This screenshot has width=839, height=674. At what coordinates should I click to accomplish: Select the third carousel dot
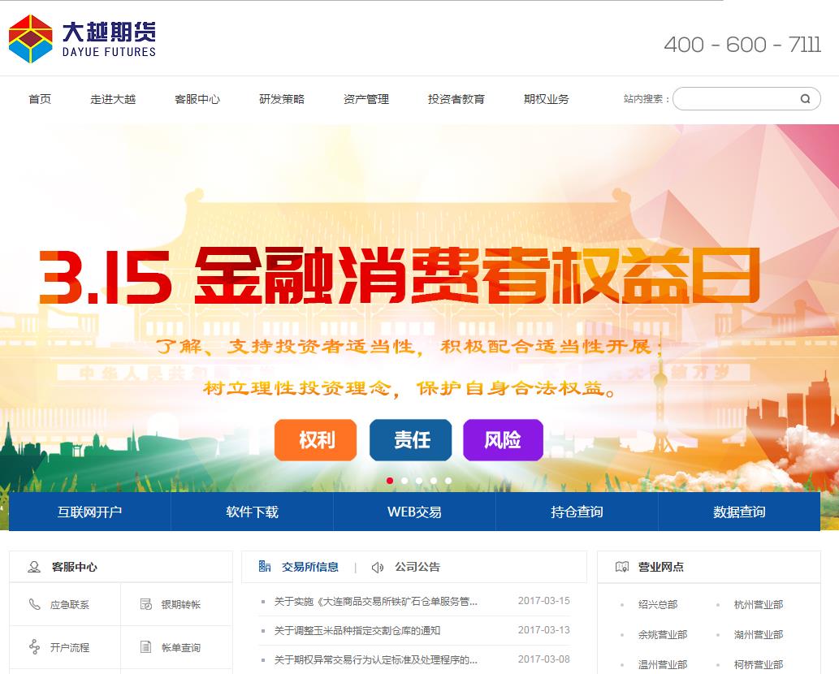(x=419, y=481)
